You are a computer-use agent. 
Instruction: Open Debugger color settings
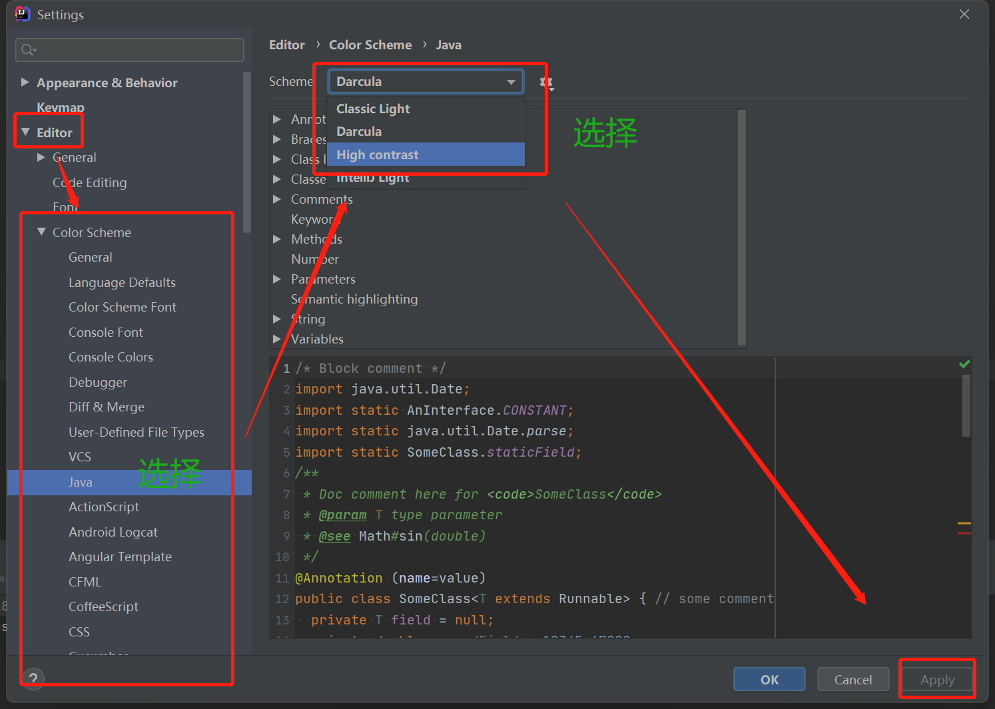(x=98, y=382)
